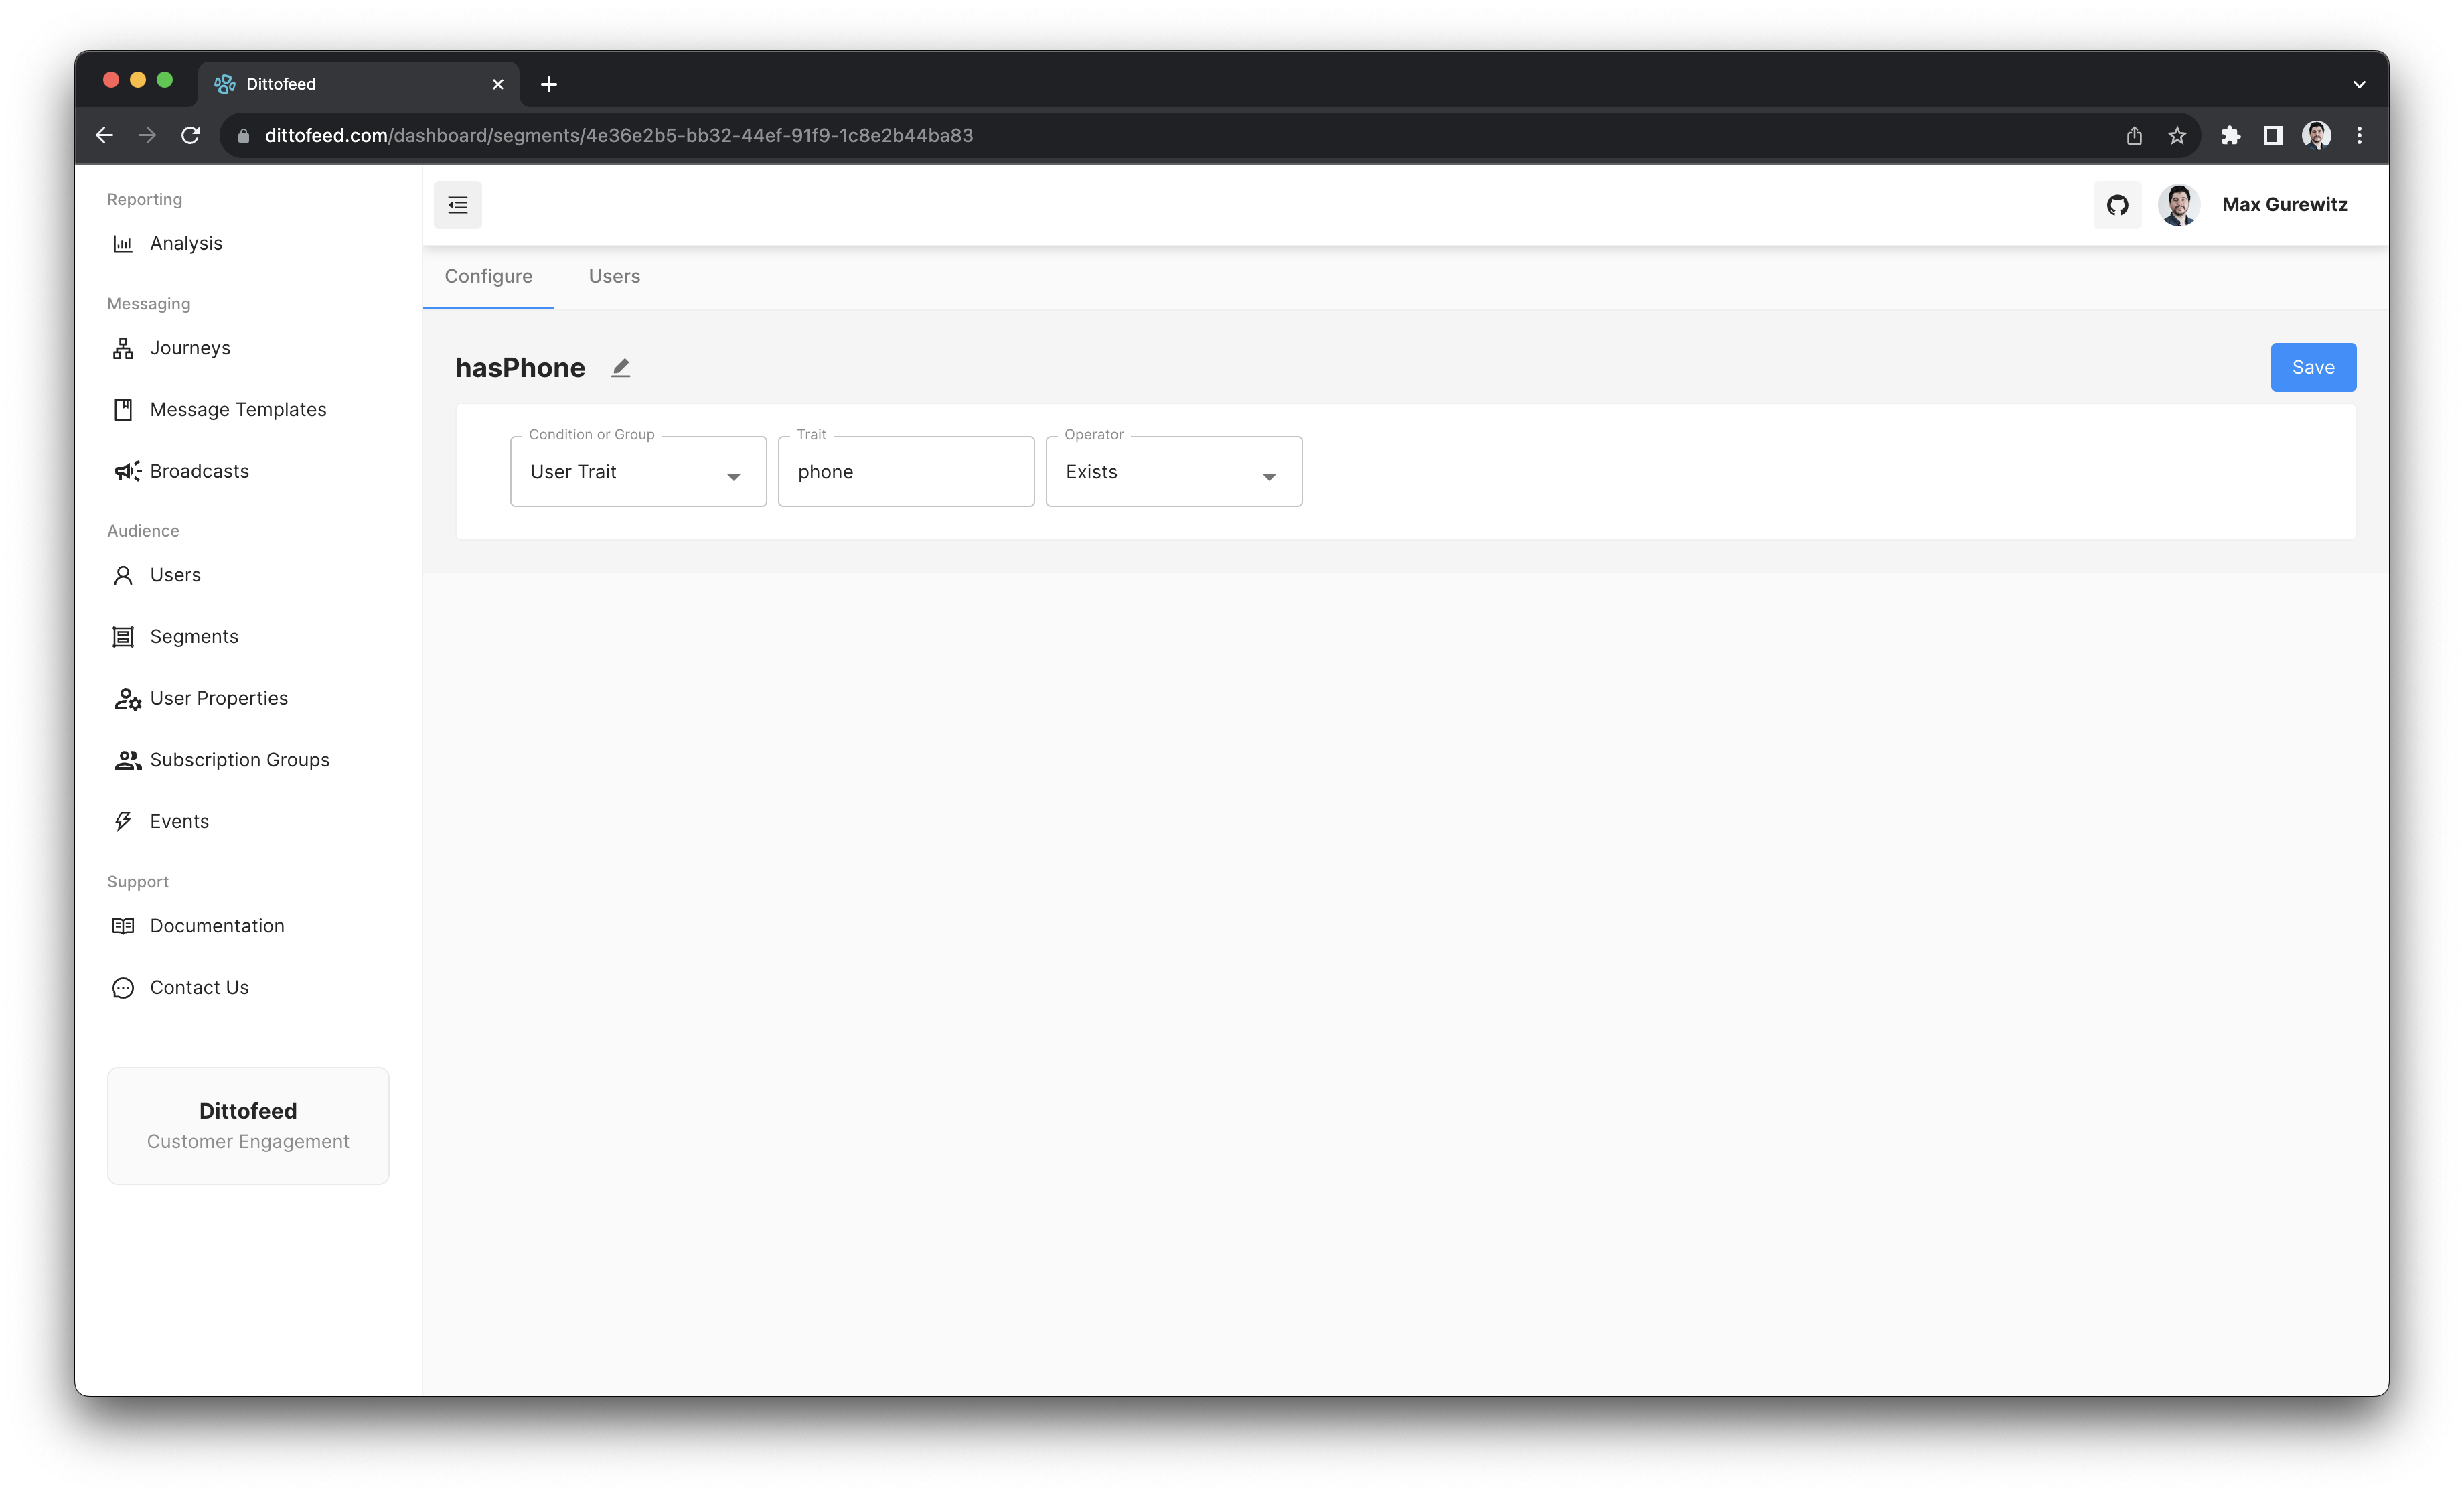Click the Segments list icon
This screenshot has height=1495, width=2464.
coord(123,636)
